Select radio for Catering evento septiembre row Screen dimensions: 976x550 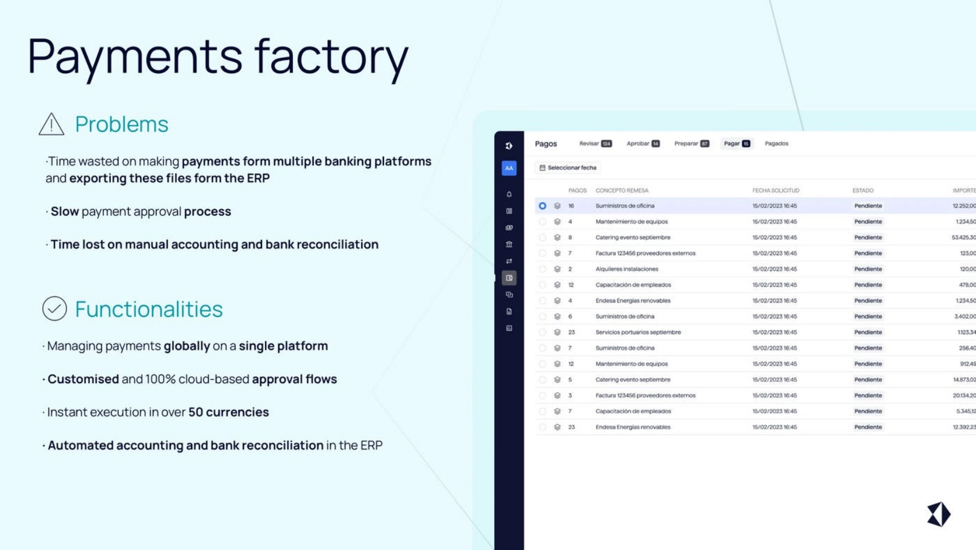point(542,237)
